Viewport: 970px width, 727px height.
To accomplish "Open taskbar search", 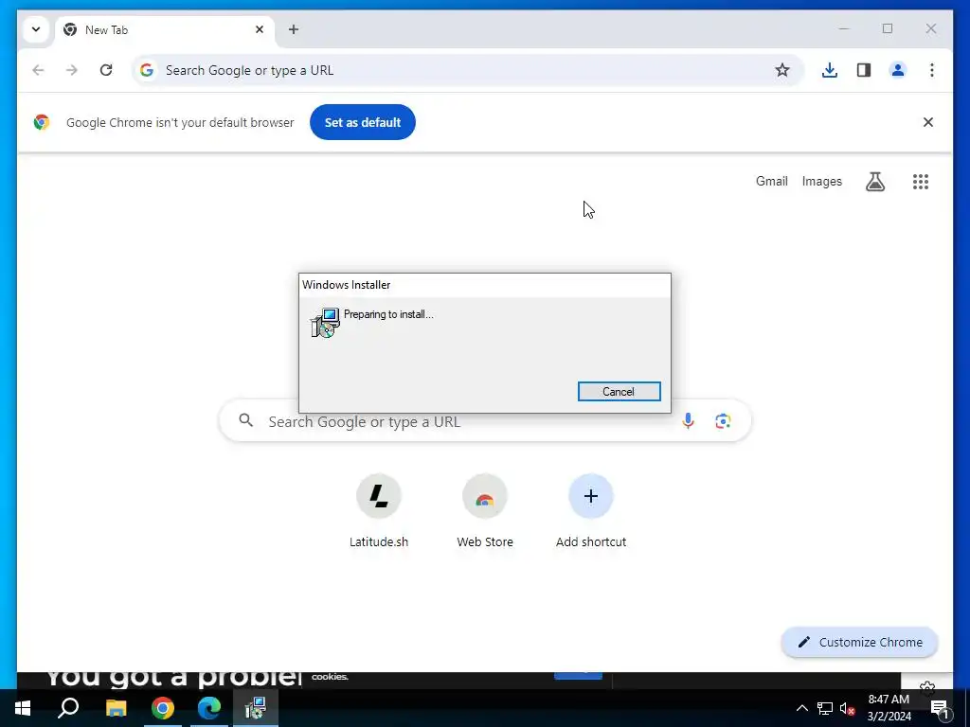I will pyautogui.click(x=68, y=708).
